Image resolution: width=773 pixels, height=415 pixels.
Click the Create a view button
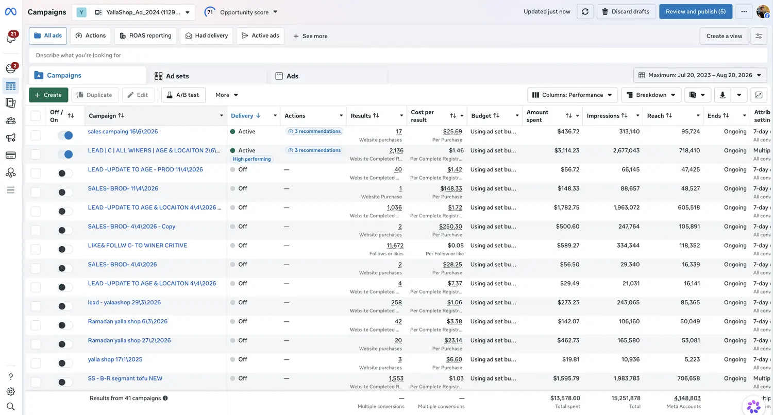coord(724,36)
